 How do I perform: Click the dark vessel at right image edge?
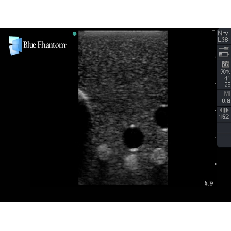pos(161,117)
